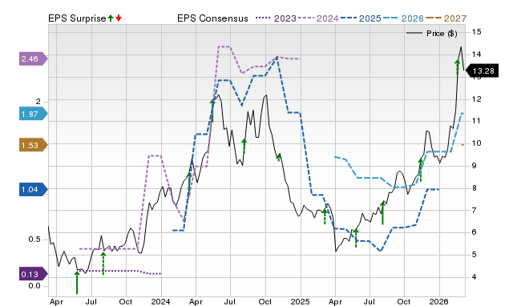
Task: Select the 2025 EPS consensus legend entry
Action: (x=361, y=18)
